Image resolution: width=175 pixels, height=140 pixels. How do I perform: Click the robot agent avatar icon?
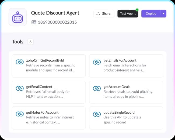17,17
